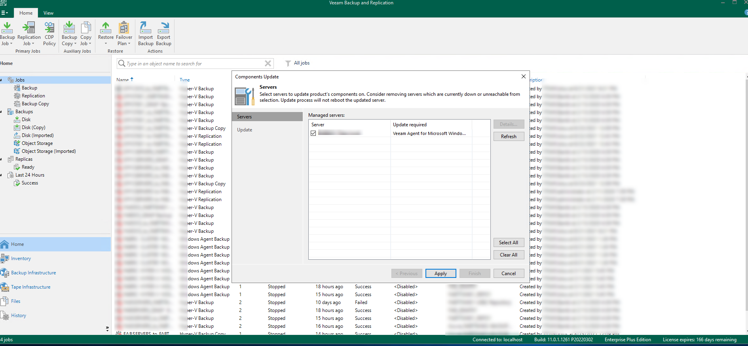Click the Select All button

tap(509, 243)
